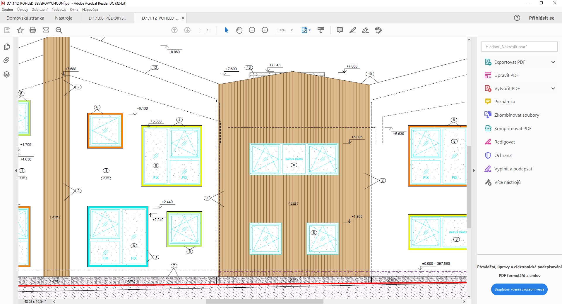This screenshot has width=562, height=304.
Task: Print the document with printer icon
Action: coord(33,30)
